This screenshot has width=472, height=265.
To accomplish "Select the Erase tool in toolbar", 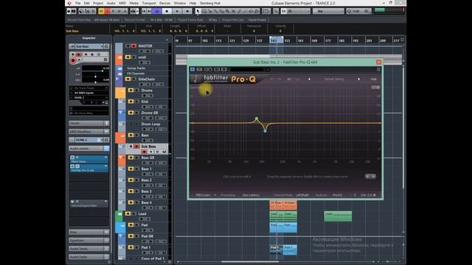I will (x=221, y=11).
